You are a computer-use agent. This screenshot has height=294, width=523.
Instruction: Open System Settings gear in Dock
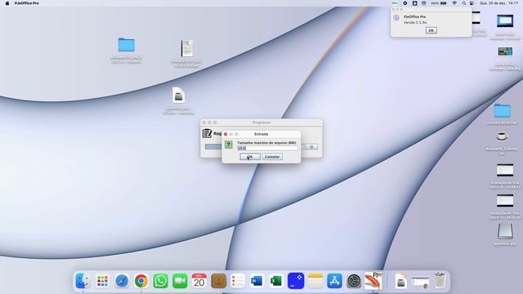coord(354,281)
